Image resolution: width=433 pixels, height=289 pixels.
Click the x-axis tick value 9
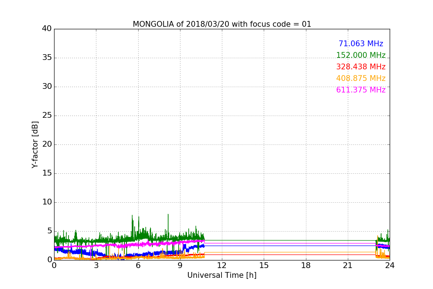180,265
